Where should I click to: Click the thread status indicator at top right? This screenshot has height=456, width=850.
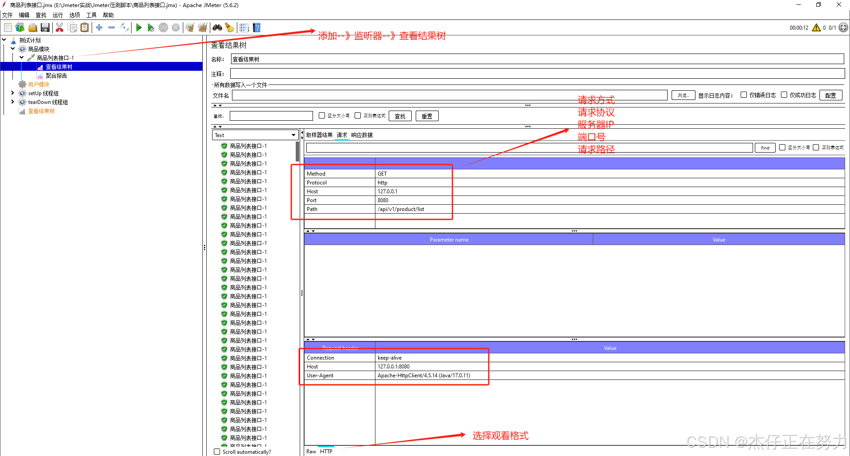pyautogui.click(x=843, y=27)
